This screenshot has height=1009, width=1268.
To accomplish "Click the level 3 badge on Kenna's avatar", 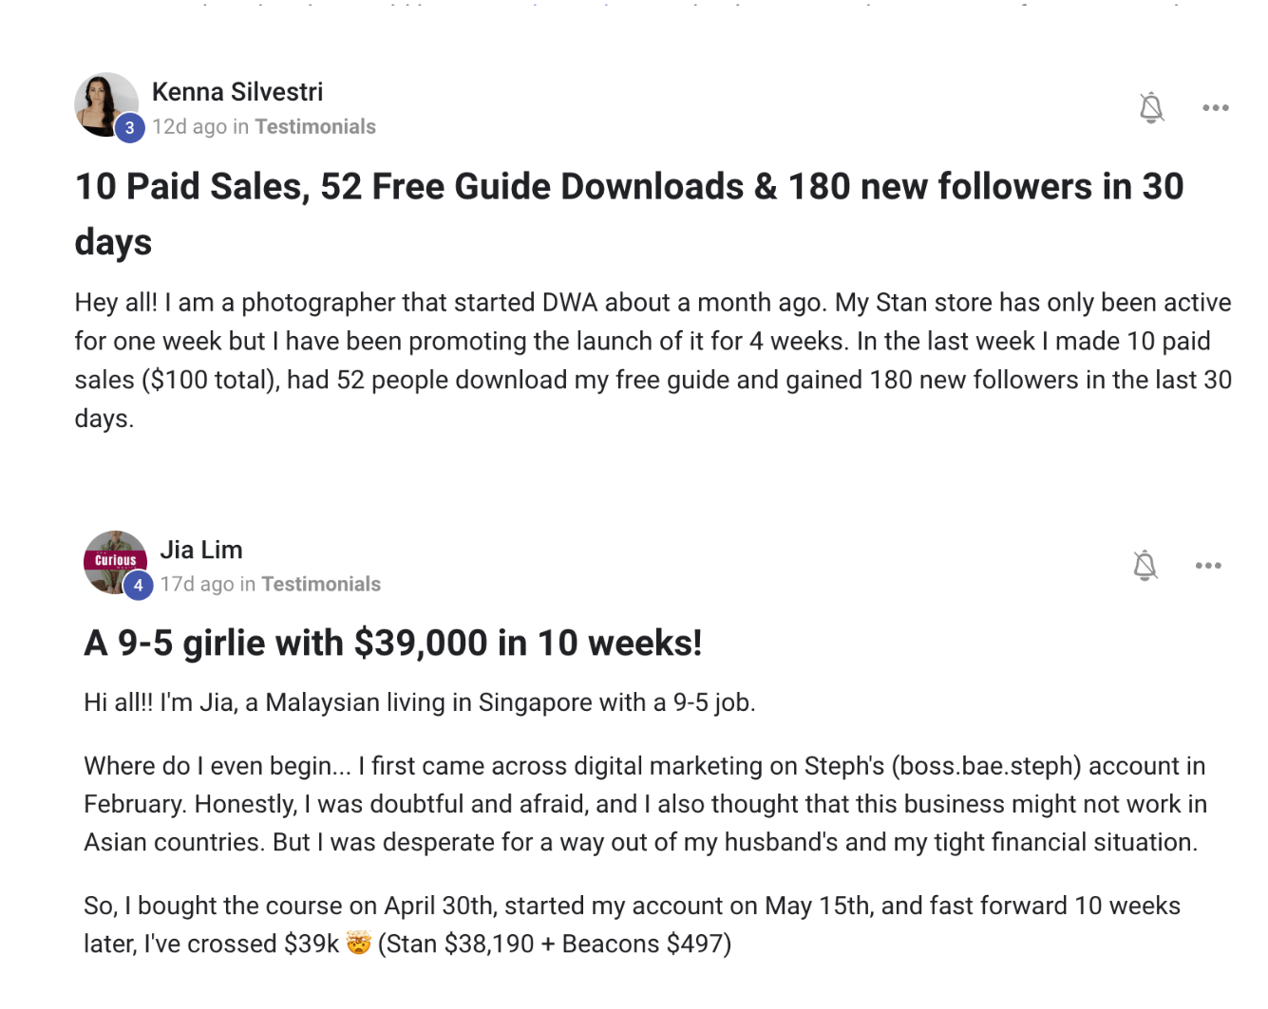I will 130,128.
